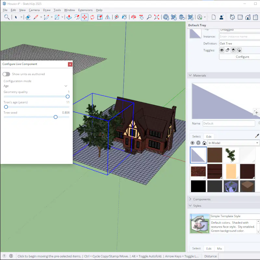Click the Configure button
The height and width of the screenshot is (260, 260).
coord(242,57)
